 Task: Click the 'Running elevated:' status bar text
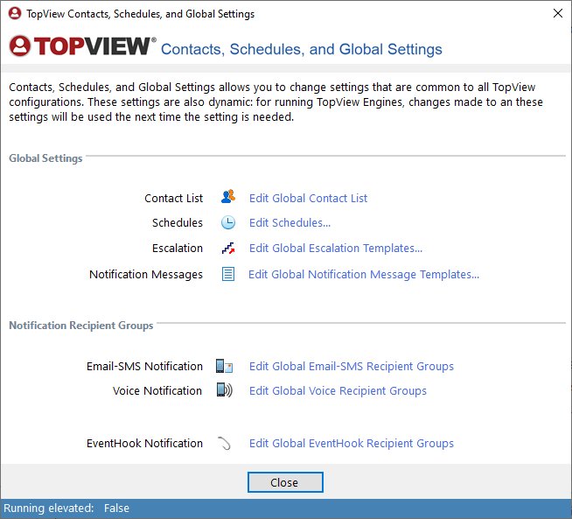(x=49, y=508)
